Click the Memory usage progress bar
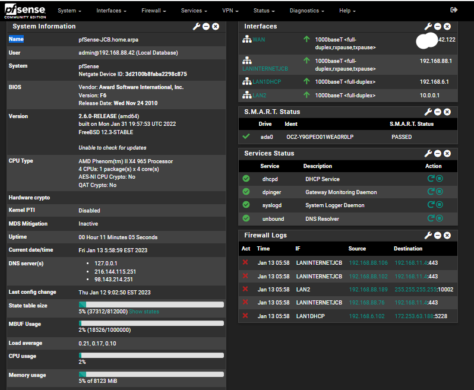474x390 pixels. [x=151, y=375]
